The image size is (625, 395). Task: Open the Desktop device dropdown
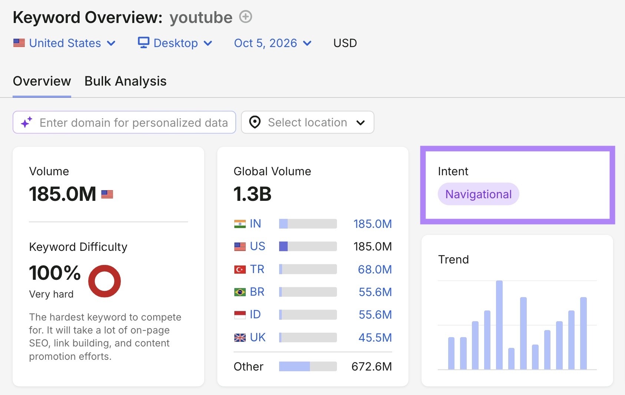[175, 43]
